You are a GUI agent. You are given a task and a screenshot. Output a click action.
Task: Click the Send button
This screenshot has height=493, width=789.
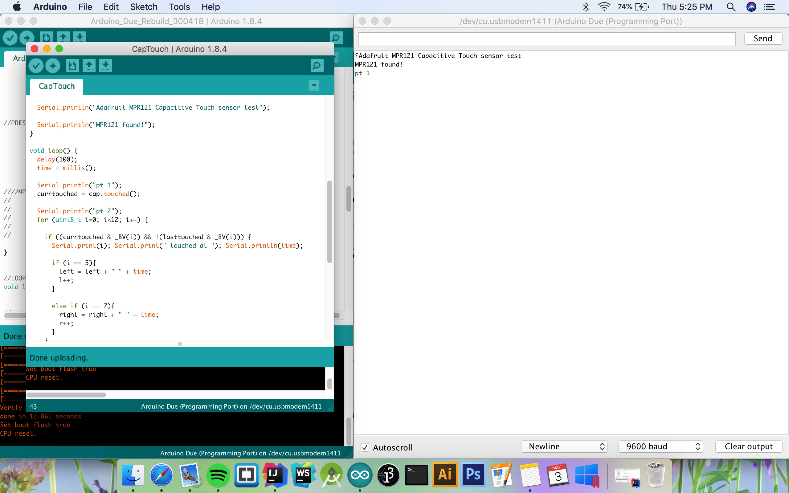[763, 39]
